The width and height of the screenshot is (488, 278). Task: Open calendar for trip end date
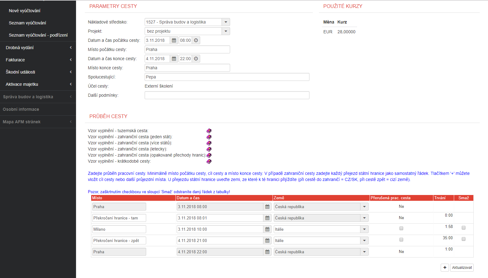click(x=174, y=59)
